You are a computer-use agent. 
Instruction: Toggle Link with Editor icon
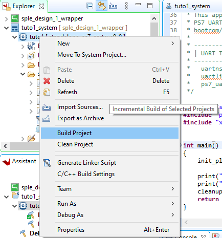coord(101,6)
